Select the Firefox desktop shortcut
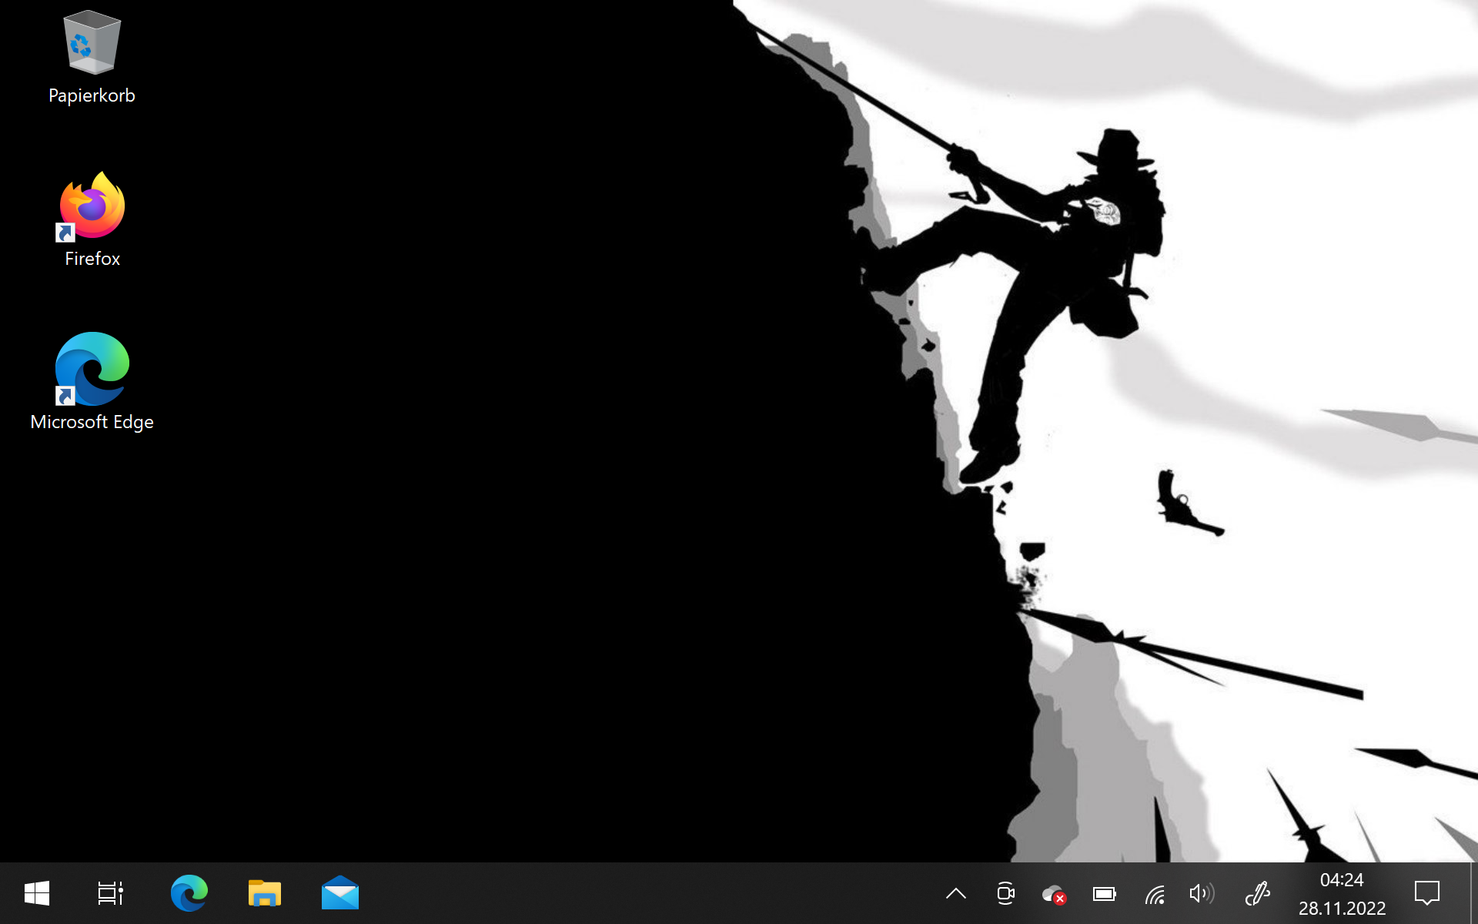1478x924 pixels. (92, 206)
